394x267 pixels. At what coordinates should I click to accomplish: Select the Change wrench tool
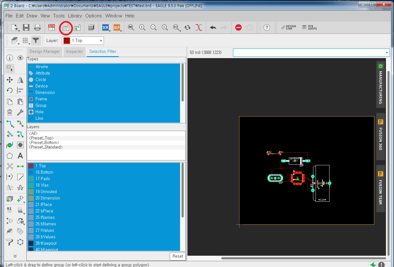click(20, 112)
